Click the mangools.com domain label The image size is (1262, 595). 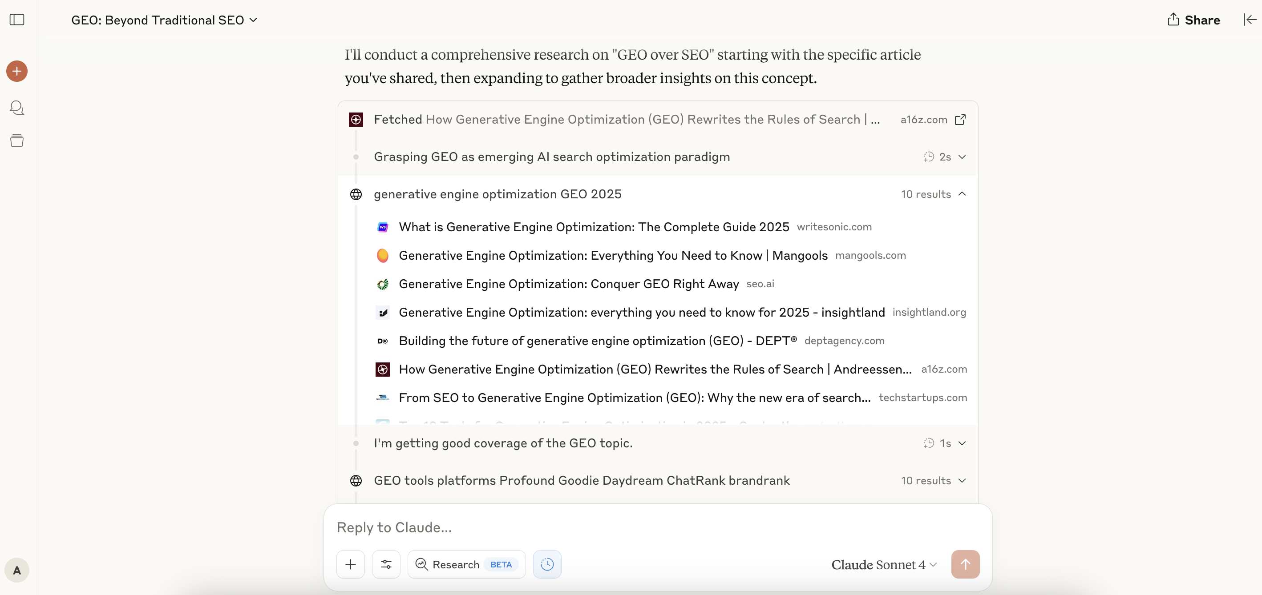pos(870,255)
